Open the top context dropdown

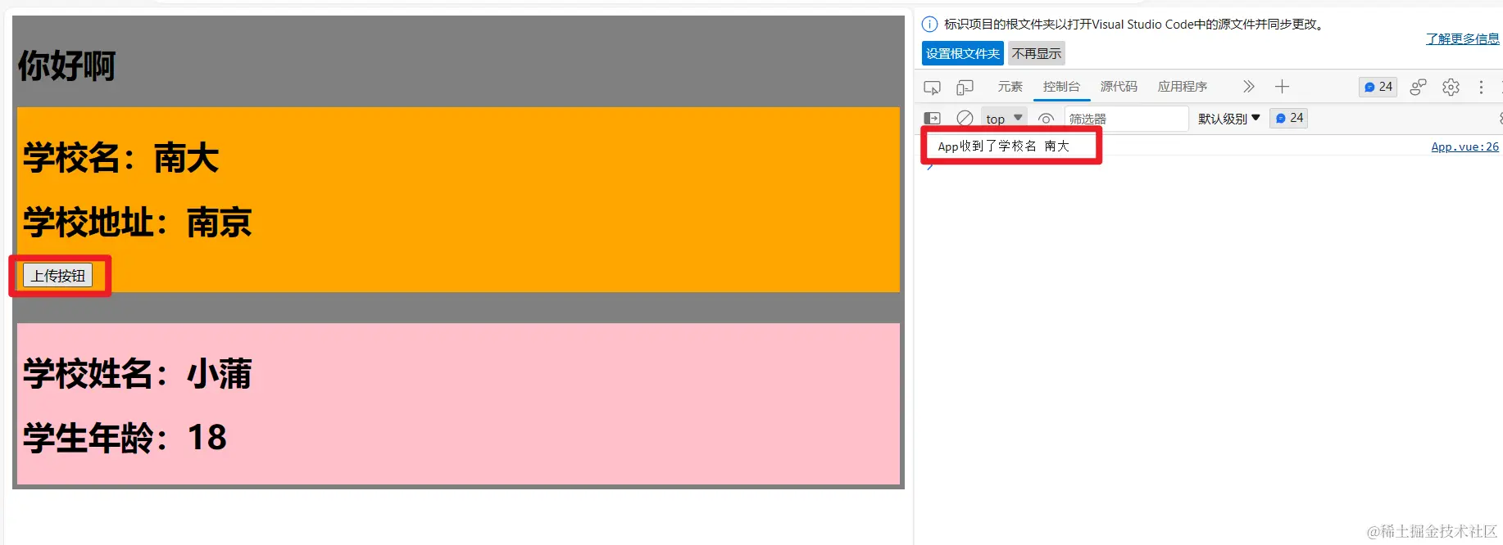(1004, 119)
